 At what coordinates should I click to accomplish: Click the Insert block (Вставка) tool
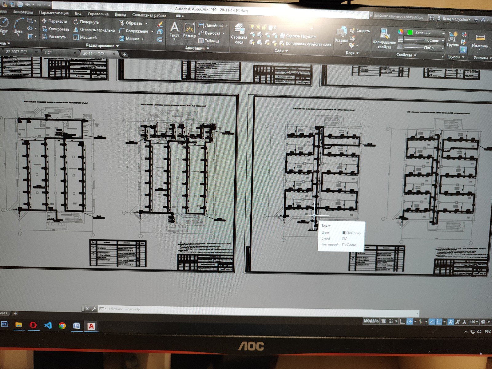(x=341, y=35)
